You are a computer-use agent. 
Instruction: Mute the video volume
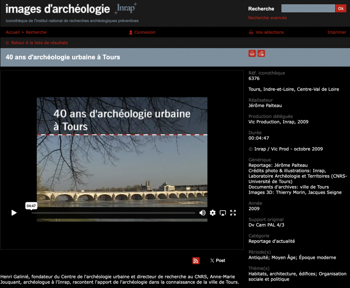pos(203,213)
